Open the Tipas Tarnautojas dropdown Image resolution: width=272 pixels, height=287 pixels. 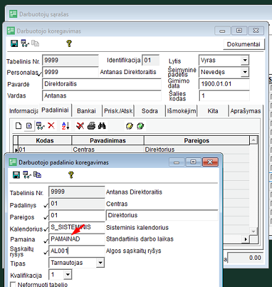[x=101, y=263]
